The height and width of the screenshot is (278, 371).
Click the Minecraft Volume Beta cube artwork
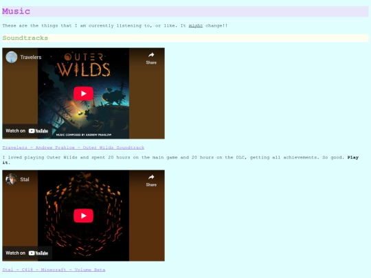coord(84,215)
